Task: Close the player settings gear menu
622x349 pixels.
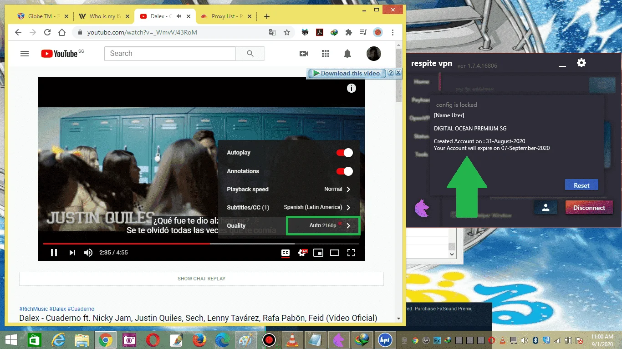Action: pos(302,253)
